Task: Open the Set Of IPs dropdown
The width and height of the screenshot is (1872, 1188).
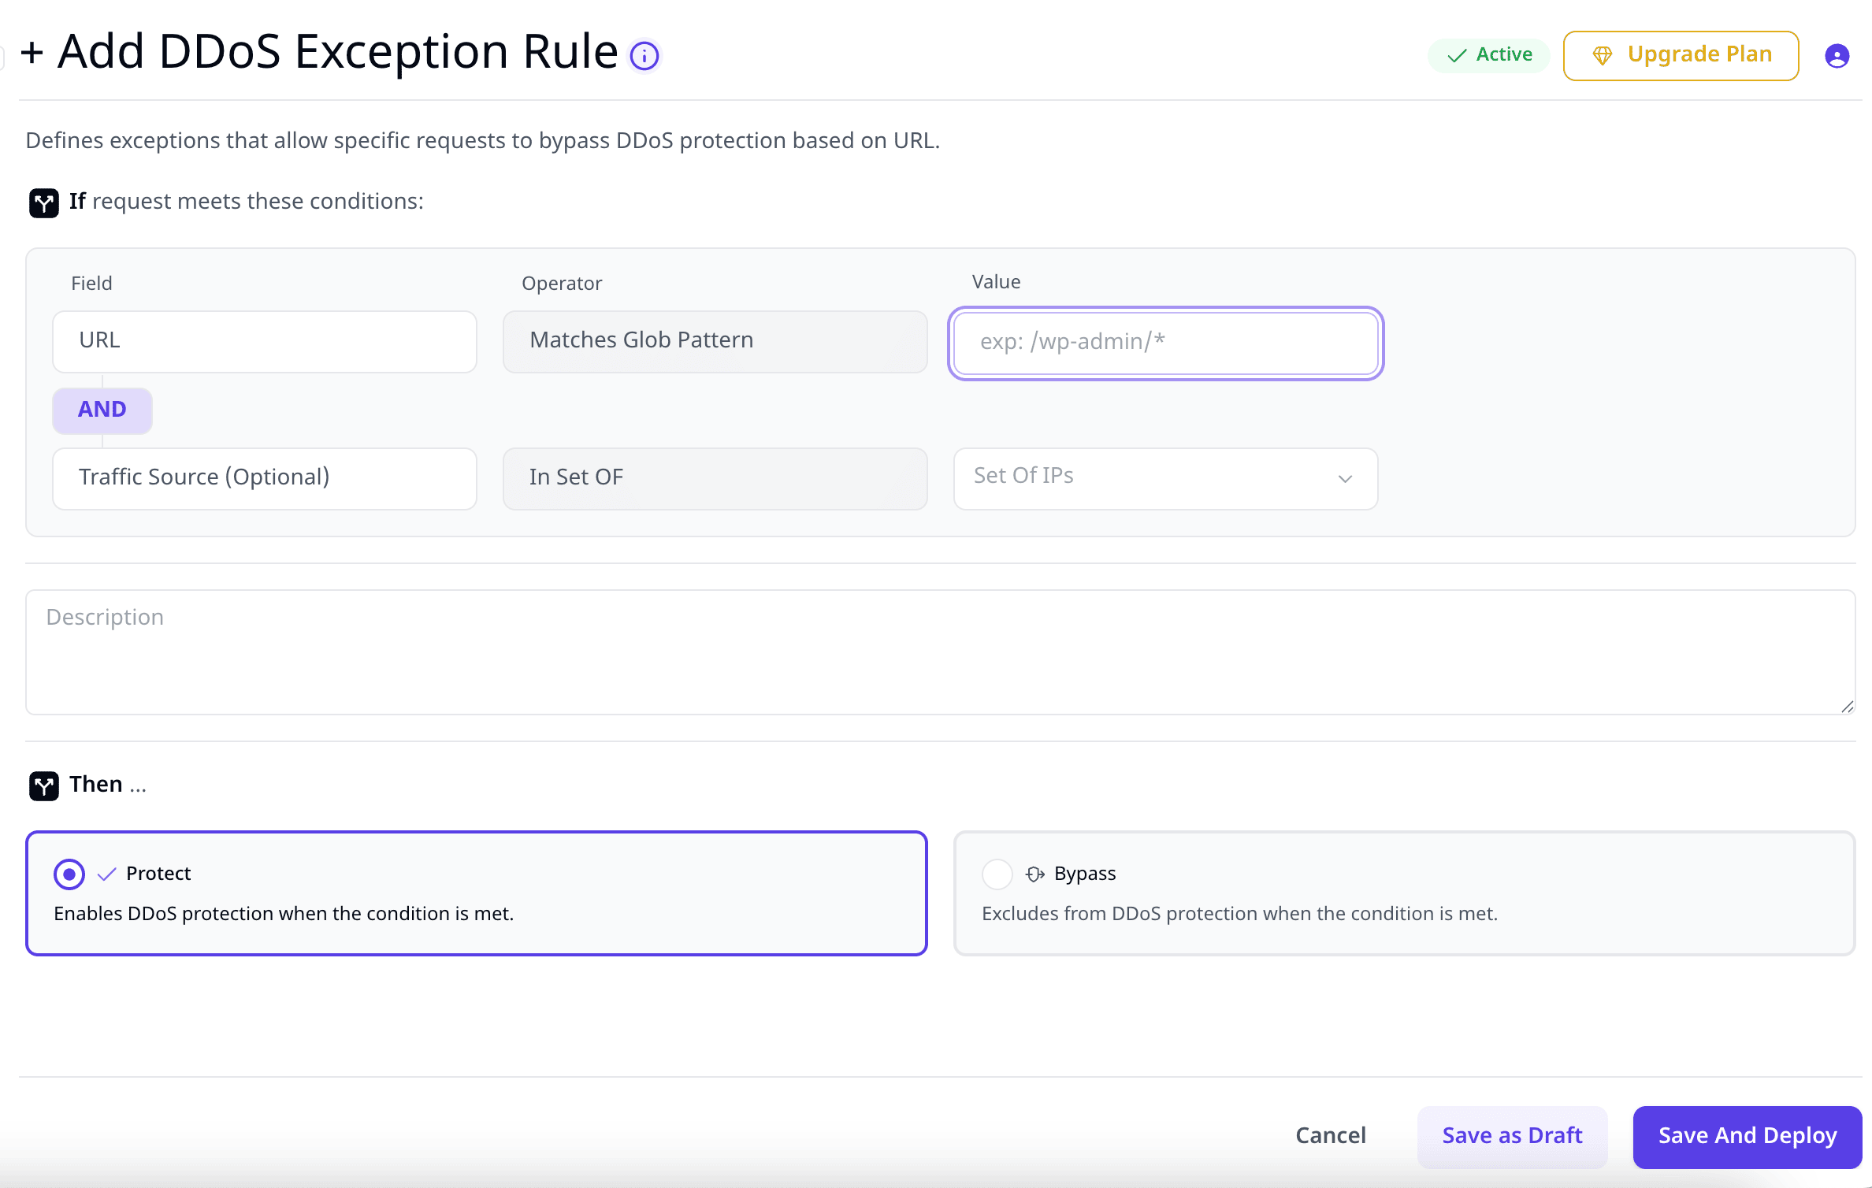Action: (1165, 478)
